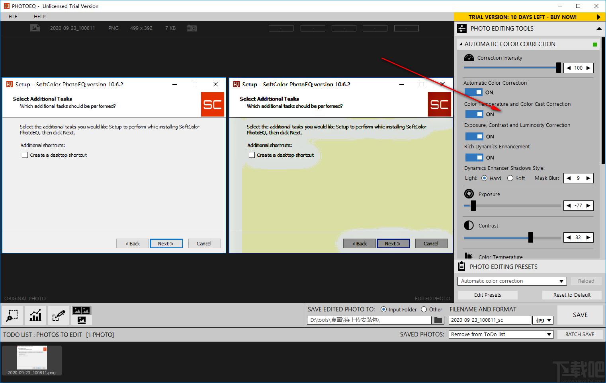Toggle the Rich Dynamics Enhancement switch
The image size is (606, 383).
point(474,157)
